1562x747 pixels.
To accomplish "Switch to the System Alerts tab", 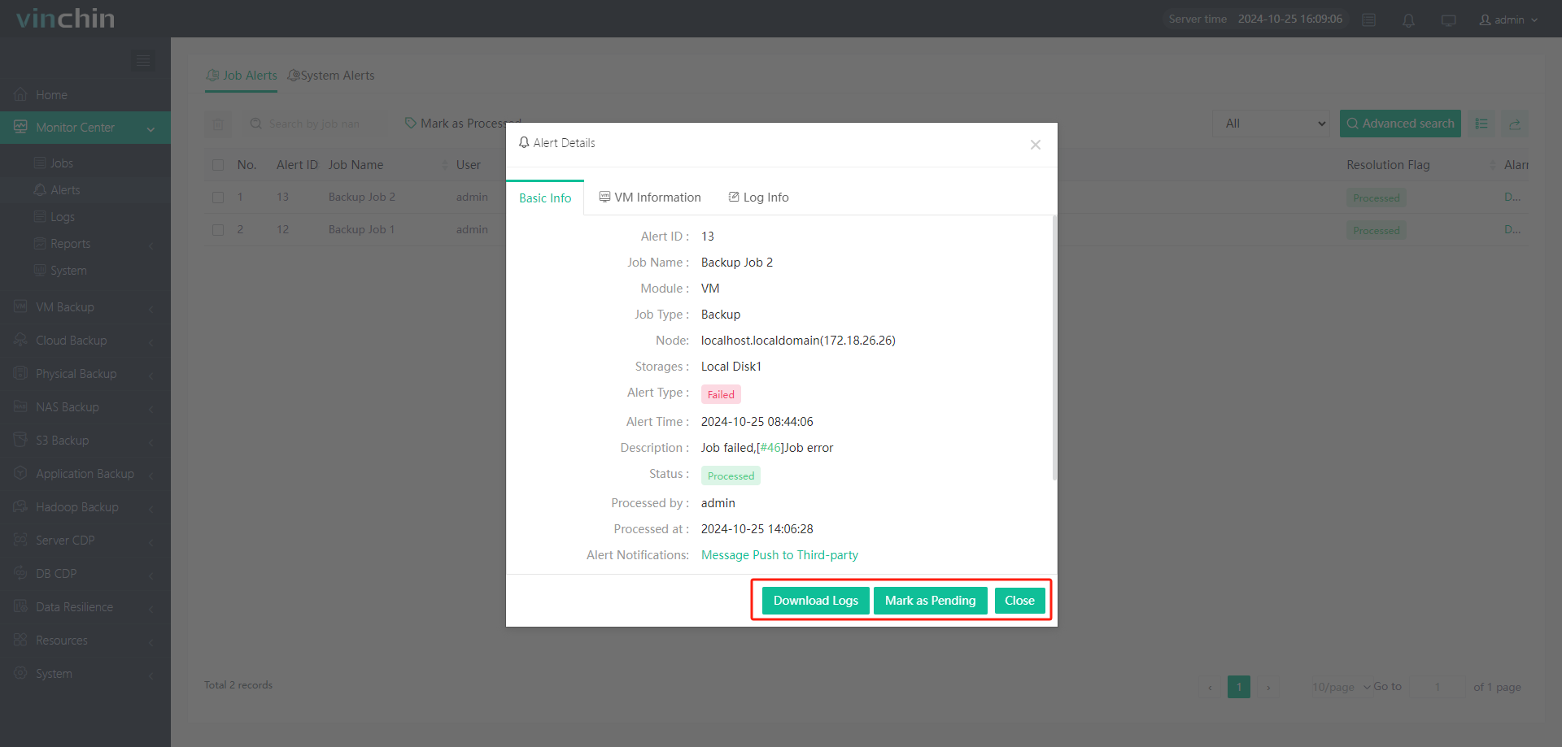I will coord(331,75).
